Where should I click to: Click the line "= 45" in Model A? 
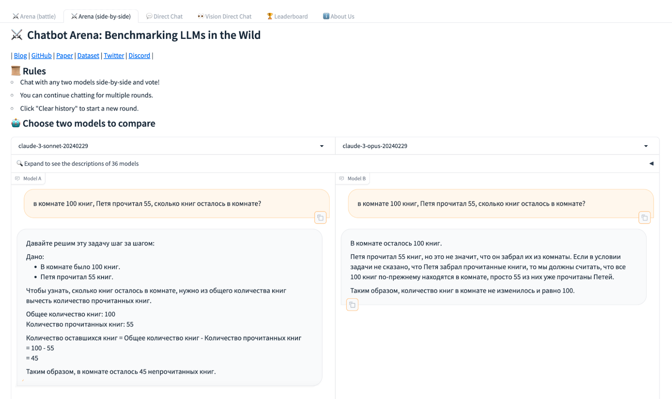point(32,358)
